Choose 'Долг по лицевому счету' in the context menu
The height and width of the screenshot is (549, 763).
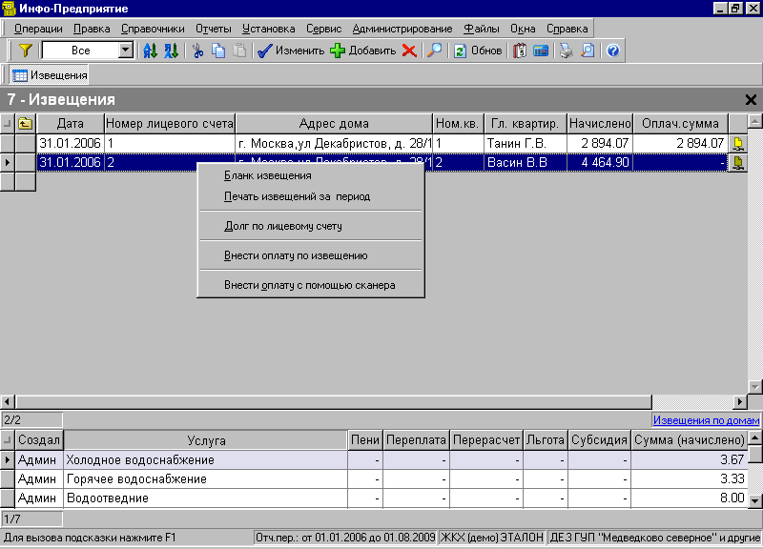311,226
